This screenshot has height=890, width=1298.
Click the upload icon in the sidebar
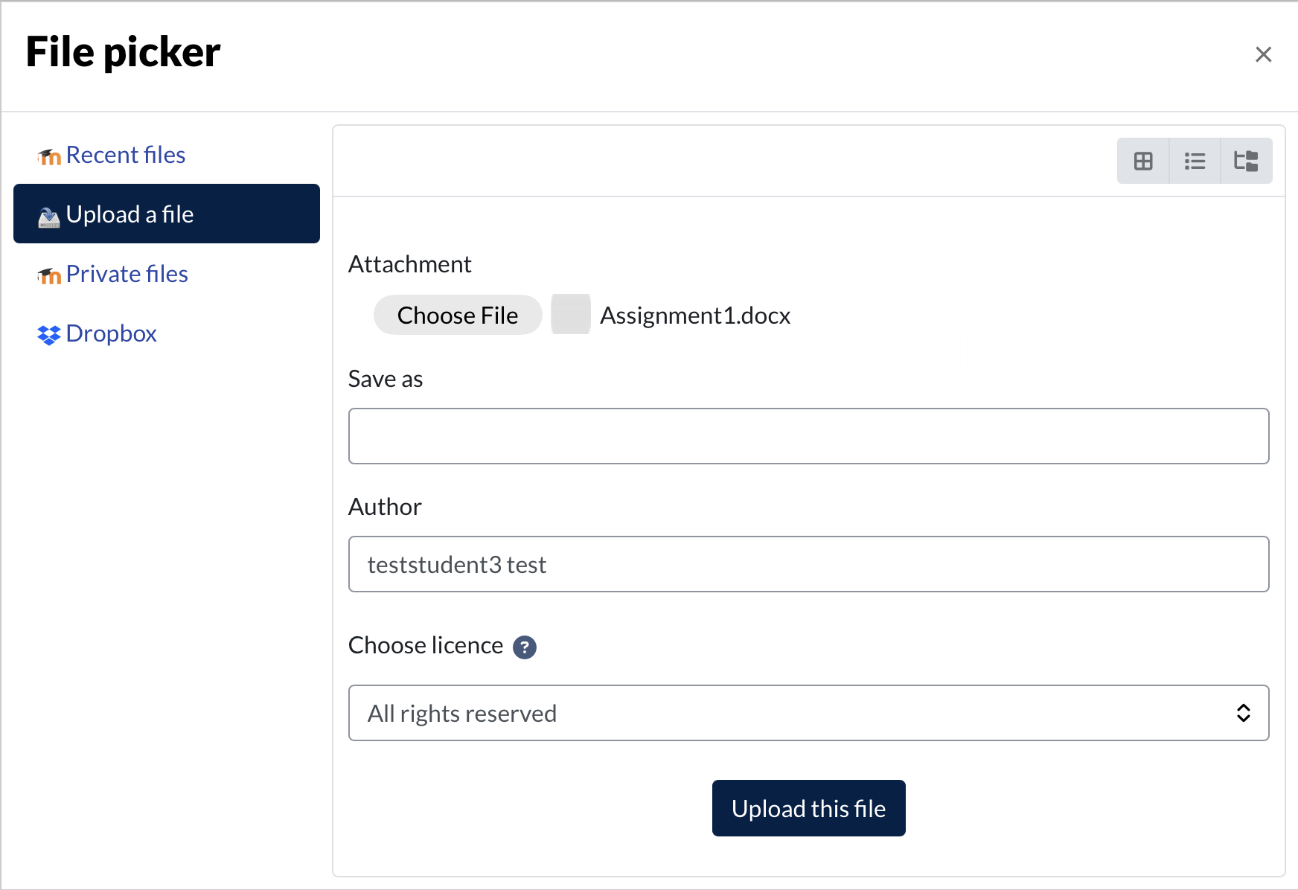[x=49, y=217]
